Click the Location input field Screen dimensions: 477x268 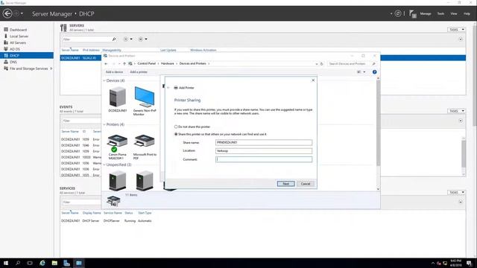264,150
